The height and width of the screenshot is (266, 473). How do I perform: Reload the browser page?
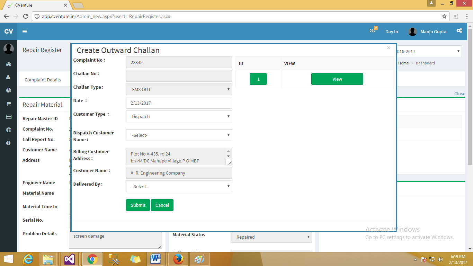pyautogui.click(x=25, y=16)
